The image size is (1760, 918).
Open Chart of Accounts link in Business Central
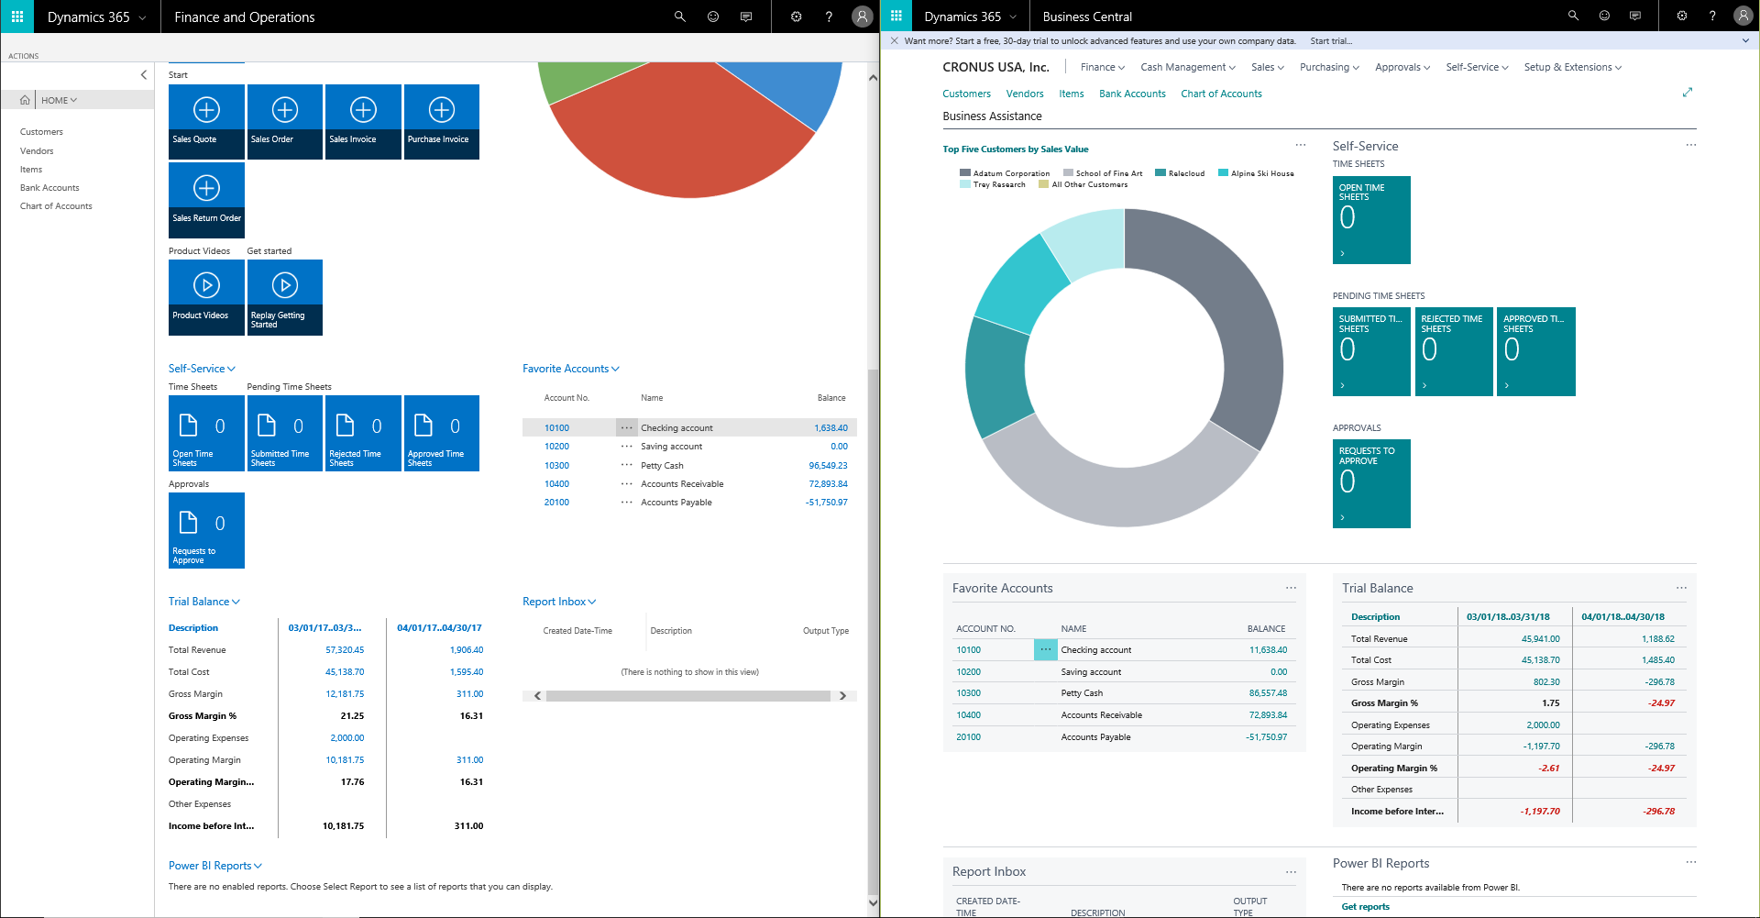pyautogui.click(x=1221, y=94)
